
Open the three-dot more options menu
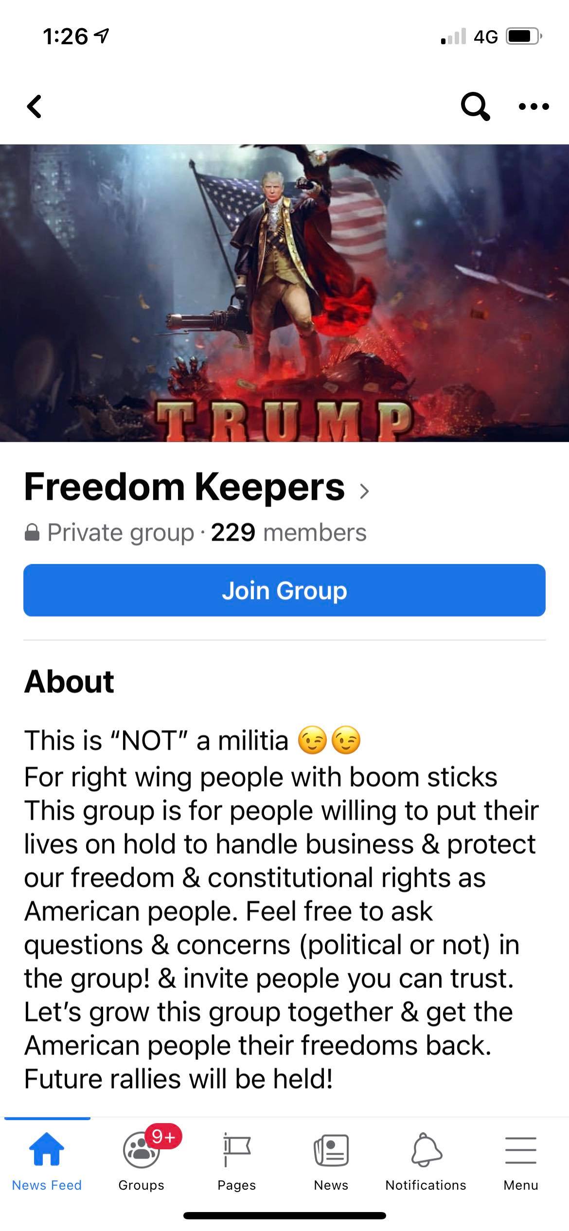point(533,106)
